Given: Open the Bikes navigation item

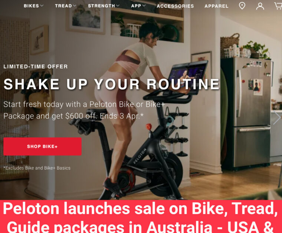Looking at the screenshot, I should pos(31,6).
